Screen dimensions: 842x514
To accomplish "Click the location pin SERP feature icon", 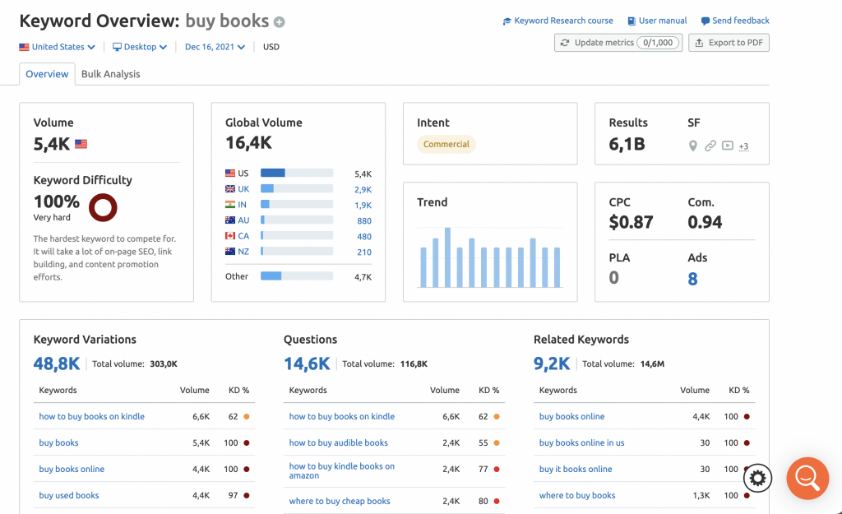I will (693, 146).
